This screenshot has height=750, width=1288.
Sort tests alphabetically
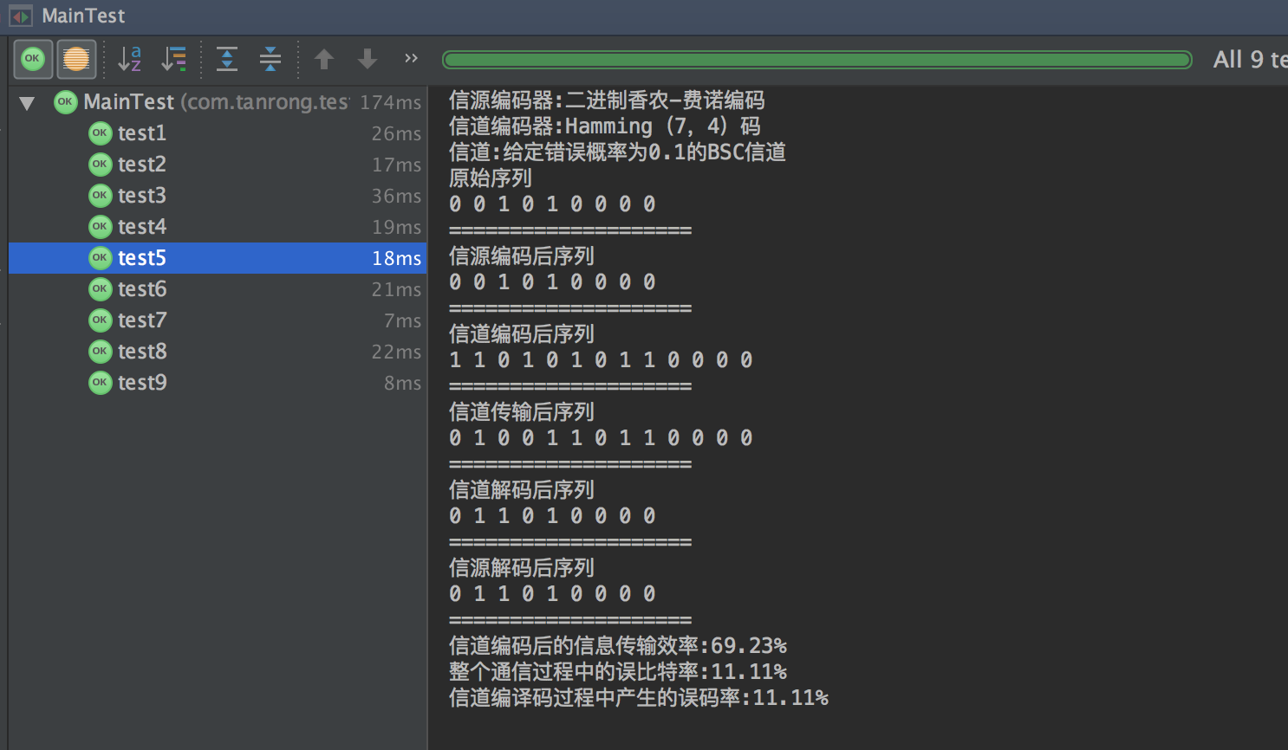130,59
